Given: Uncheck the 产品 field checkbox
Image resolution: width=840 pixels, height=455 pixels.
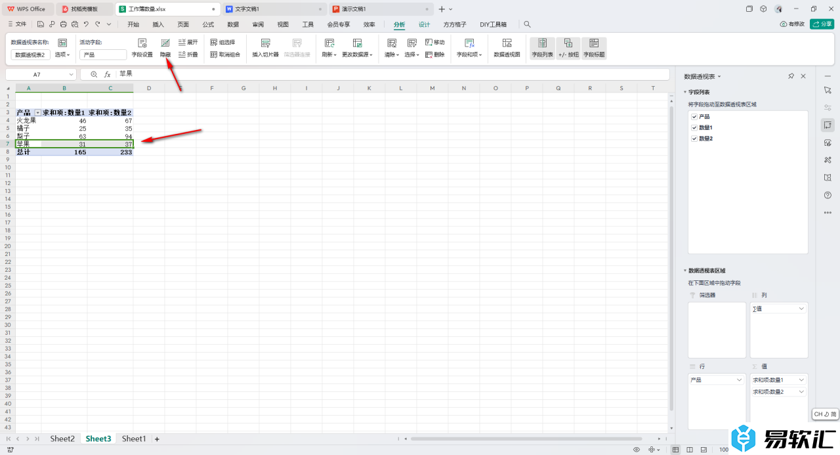Looking at the screenshot, I should (x=694, y=116).
